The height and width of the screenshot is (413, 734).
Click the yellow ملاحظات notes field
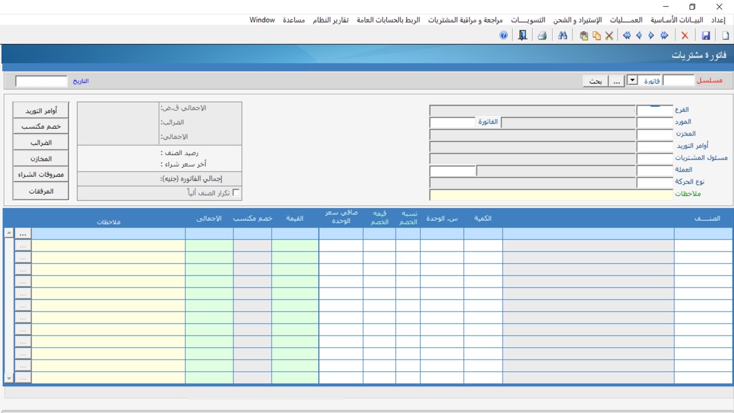pyautogui.click(x=550, y=194)
